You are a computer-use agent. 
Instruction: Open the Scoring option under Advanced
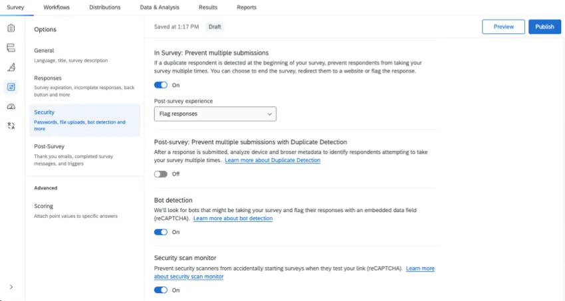pyautogui.click(x=44, y=206)
